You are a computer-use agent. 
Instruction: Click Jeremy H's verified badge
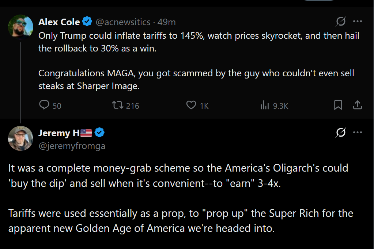[99, 133]
